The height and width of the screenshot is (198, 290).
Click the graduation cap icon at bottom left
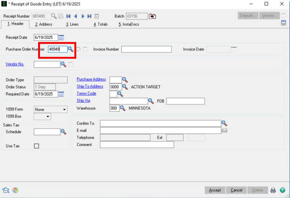(x=6, y=190)
